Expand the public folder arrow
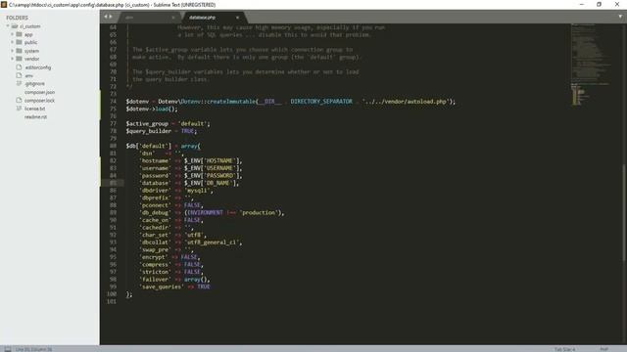 13,42
